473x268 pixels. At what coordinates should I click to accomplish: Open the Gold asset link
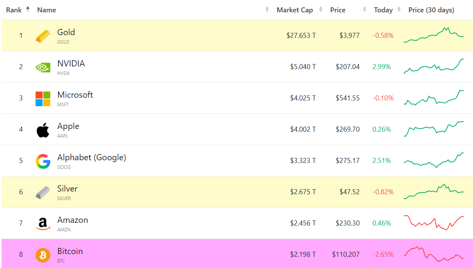pos(66,32)
